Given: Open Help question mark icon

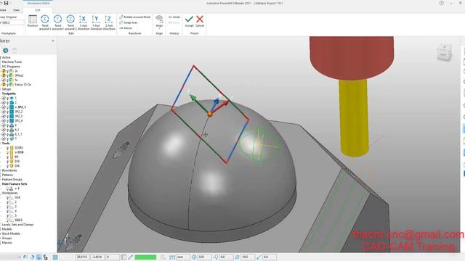Looking at the screenshot, I should (x=442, y=3).
